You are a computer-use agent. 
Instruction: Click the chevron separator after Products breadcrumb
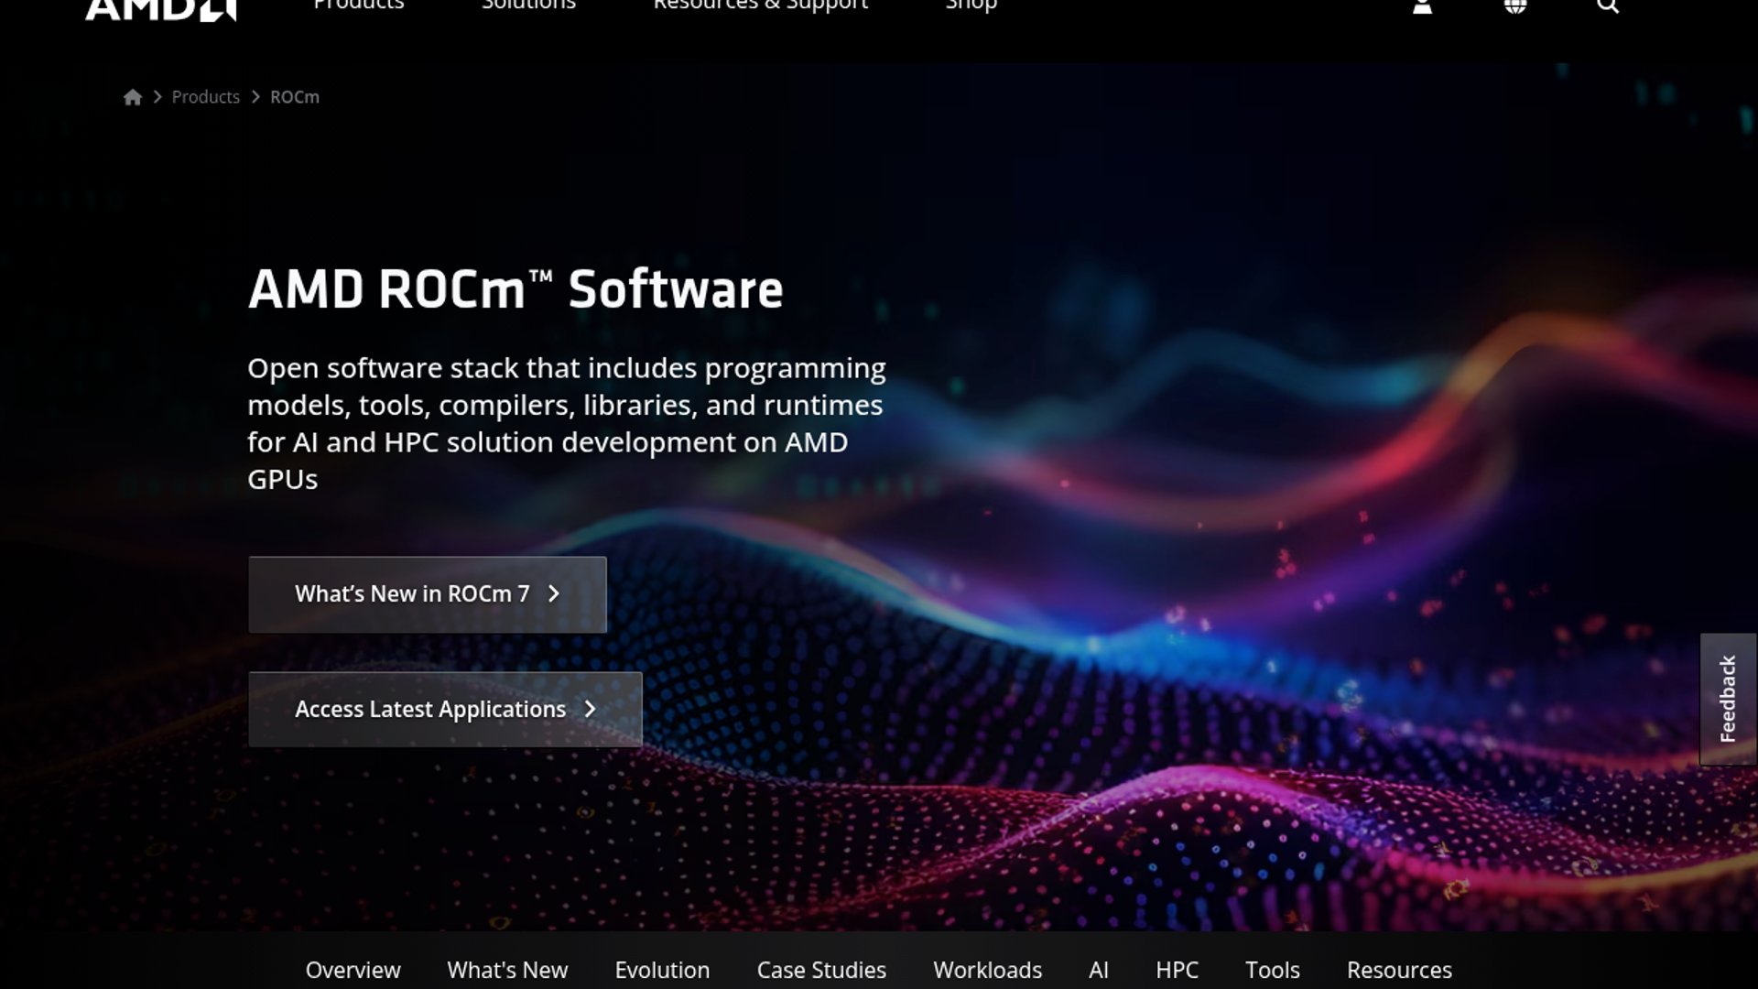pyautogui.click(x=254, y=96)
